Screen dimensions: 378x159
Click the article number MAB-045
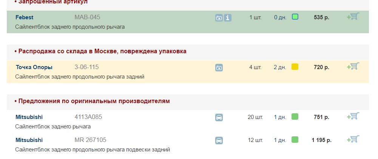pos(87,17)
